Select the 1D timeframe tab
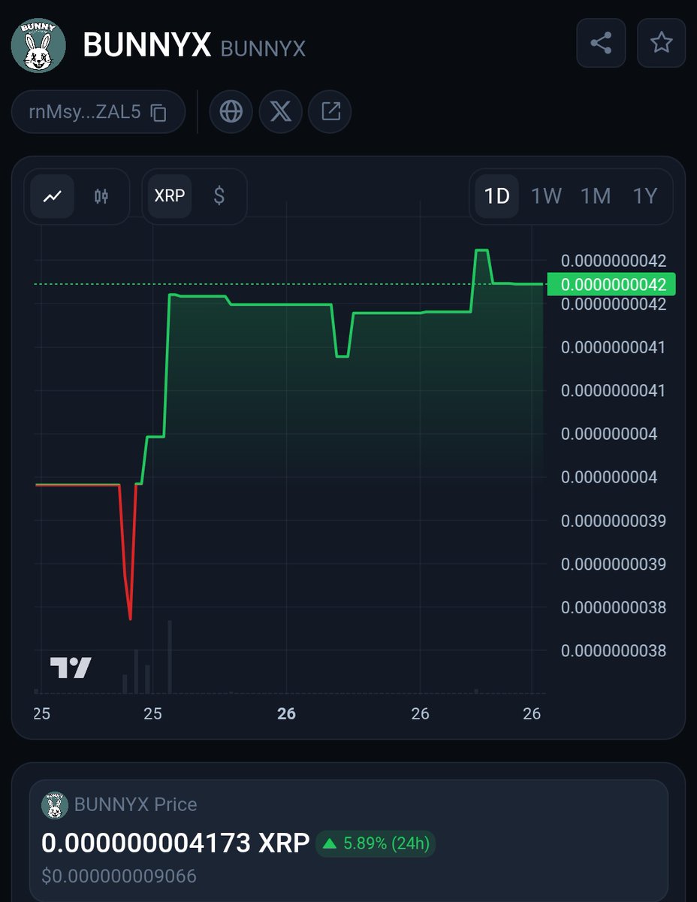The height and width of the screenshot is (902, 697). pyautogui.click(x=496, y=196)
